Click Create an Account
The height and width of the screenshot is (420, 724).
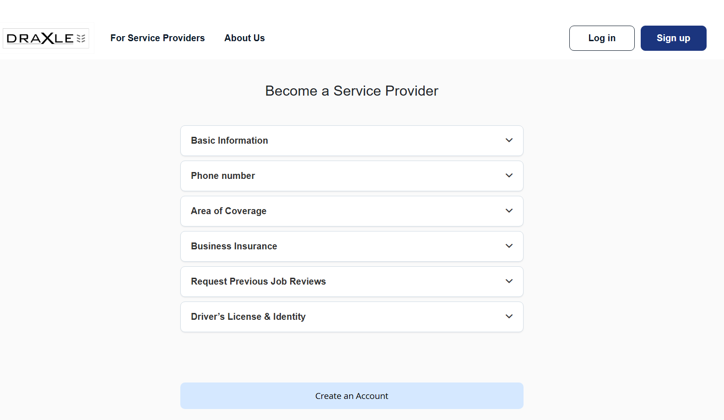351,396
